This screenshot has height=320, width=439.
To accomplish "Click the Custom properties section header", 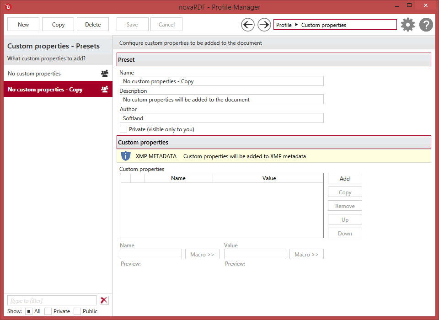I will click(x=274, y=142).
